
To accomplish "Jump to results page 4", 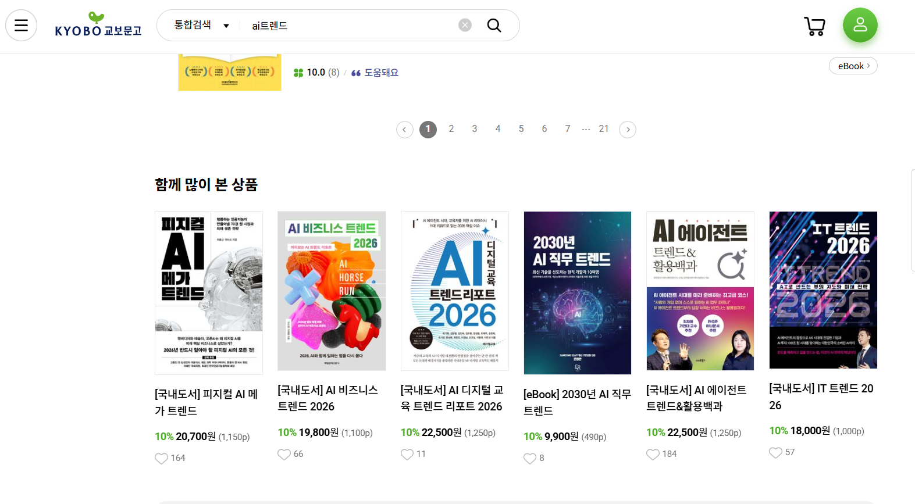I will [x=498, y=129].
